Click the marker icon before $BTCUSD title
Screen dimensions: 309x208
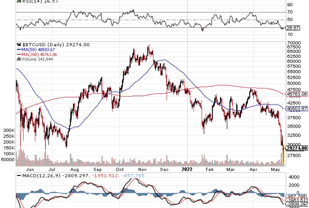(x=18, y=45)
